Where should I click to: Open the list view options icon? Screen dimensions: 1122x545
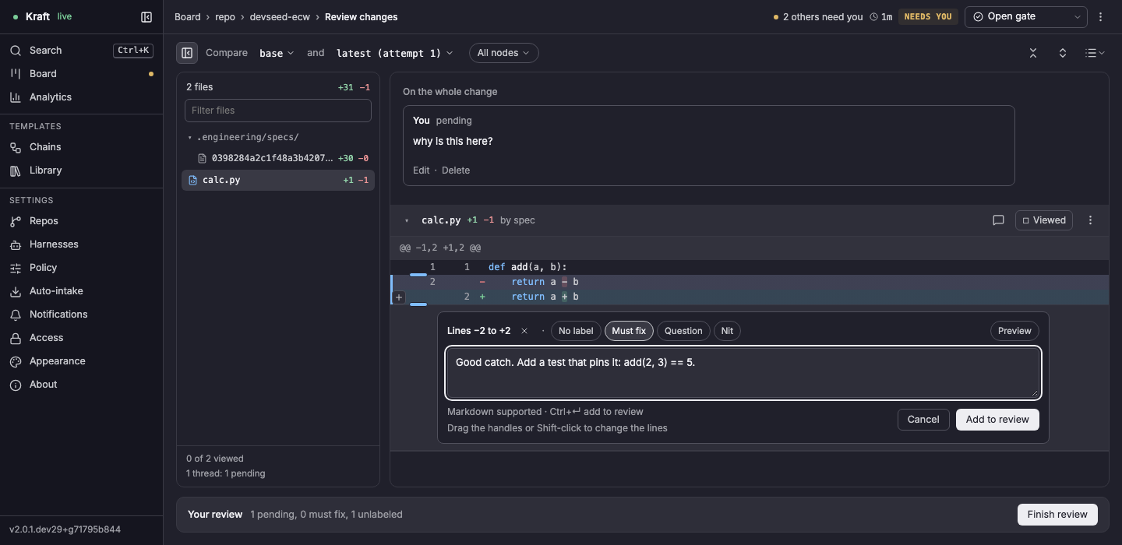click(x=1095, y=53)
